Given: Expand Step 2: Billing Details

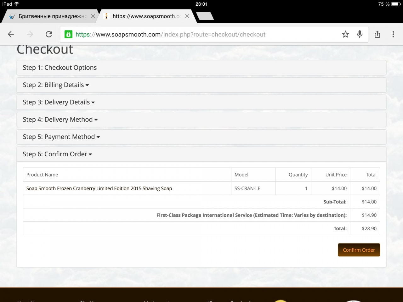Looking at the screenshot, I should point(56,85).
